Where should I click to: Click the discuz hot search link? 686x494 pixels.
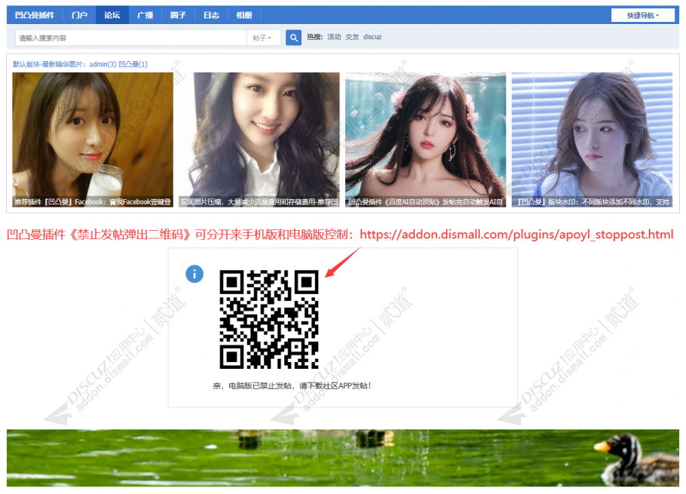point(372,37)
